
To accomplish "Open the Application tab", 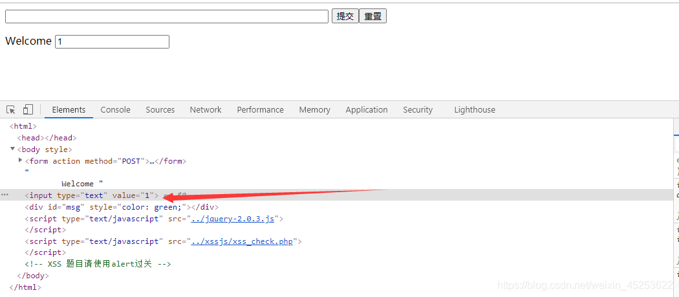I will pyautogui.click(x=367, y=110).
